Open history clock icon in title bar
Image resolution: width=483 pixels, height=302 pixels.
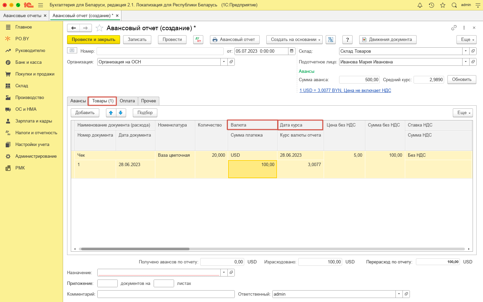pyautogui.click(x=431, y=5)
